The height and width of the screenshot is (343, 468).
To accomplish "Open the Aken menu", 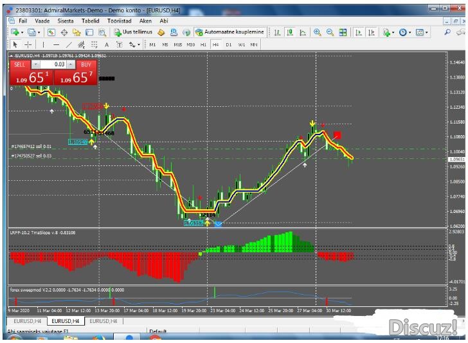I will pos(145,21).
